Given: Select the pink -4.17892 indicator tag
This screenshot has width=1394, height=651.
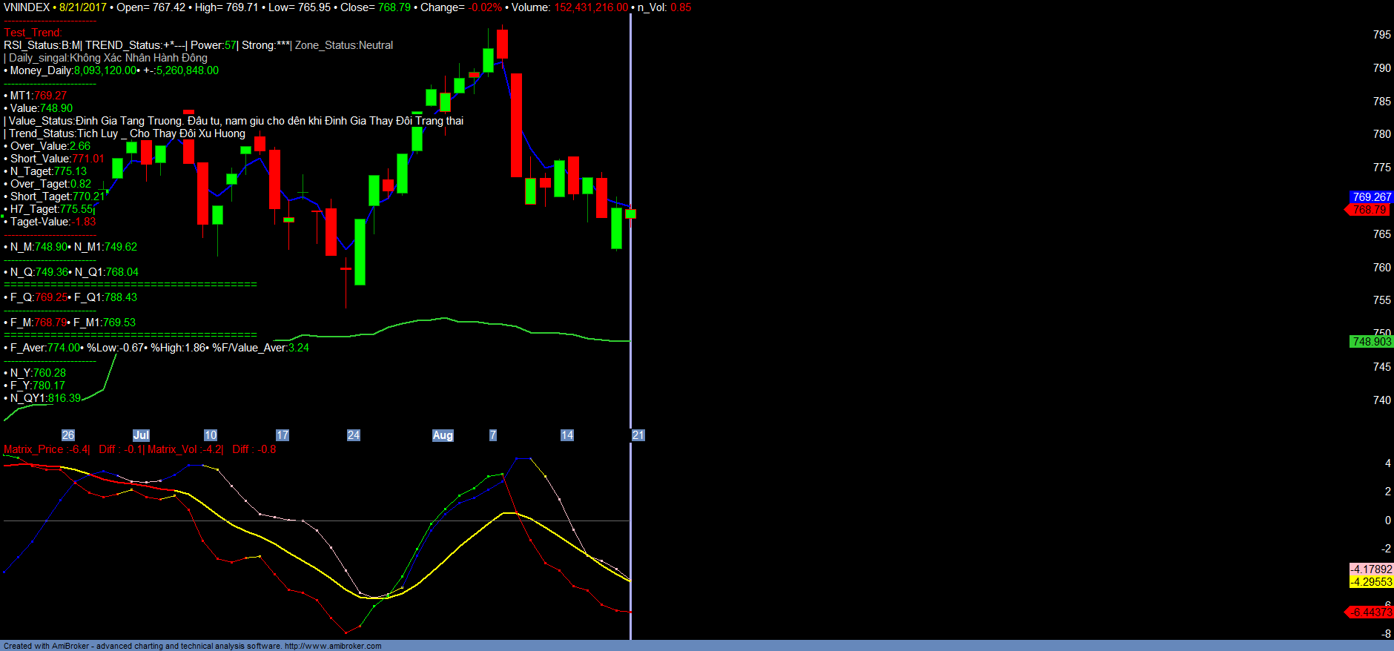Looking at the screenshot, I should 1371,569.
